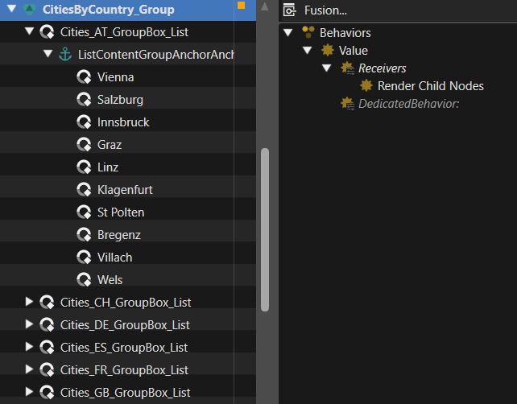Select Render Child Nodes entry
The height and width of the screenshot is (404, 517).
click(x=430, y=86)
